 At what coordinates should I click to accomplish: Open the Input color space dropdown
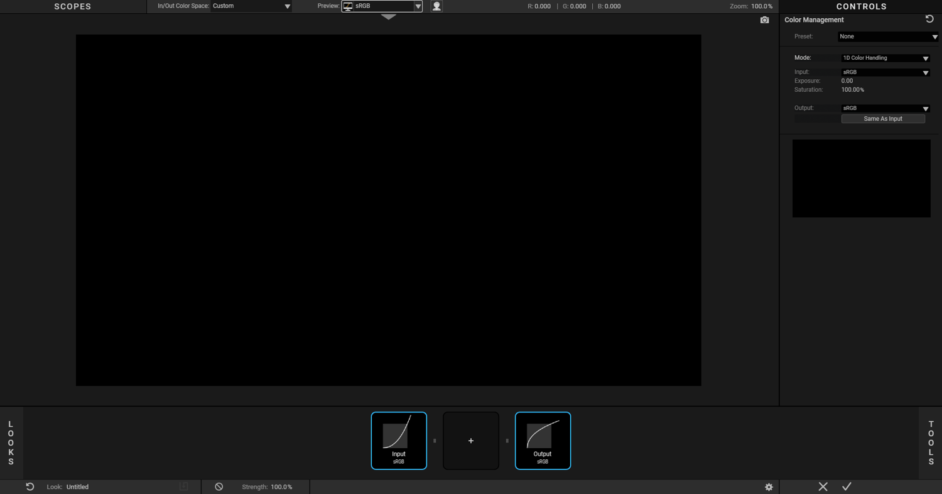point(885,72)
